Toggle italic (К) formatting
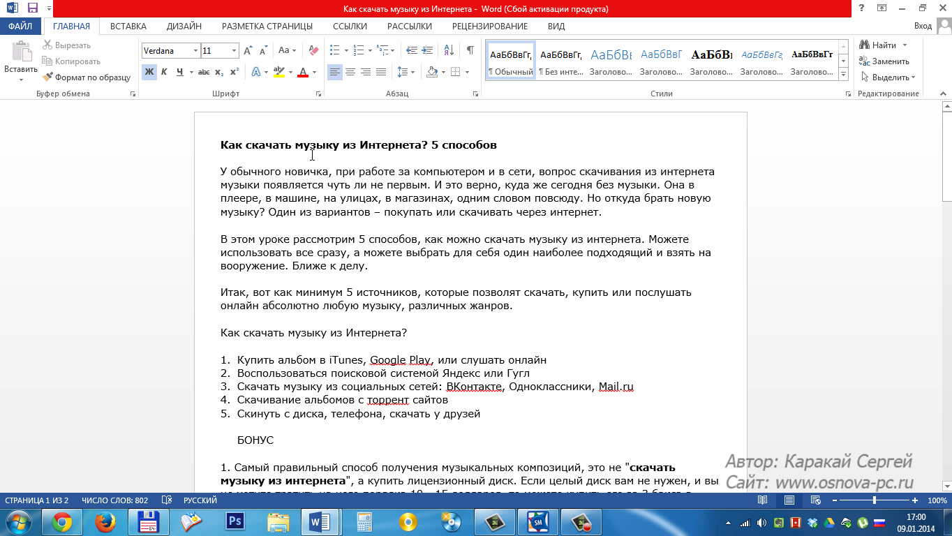 point(164,72)
